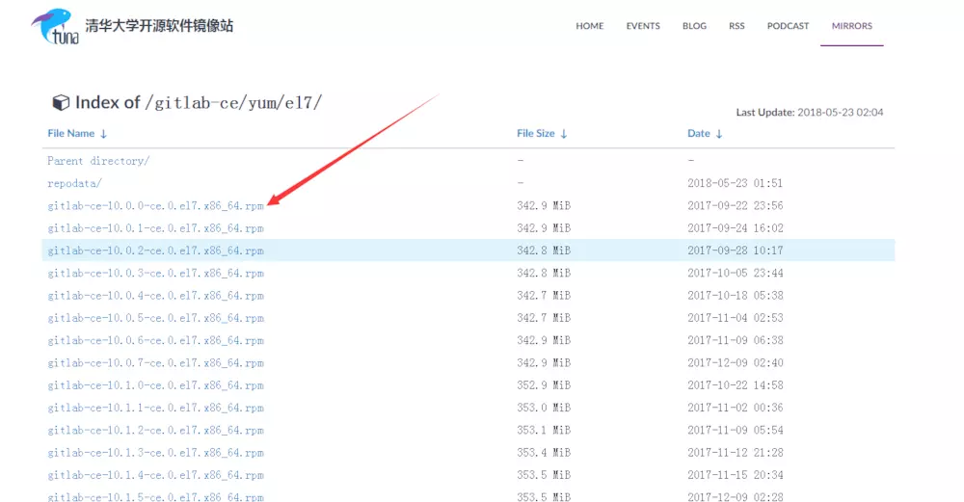The image size is (964, 502).
Task: Click the cube icon beside Index of
Action: [x=60, y=102]
